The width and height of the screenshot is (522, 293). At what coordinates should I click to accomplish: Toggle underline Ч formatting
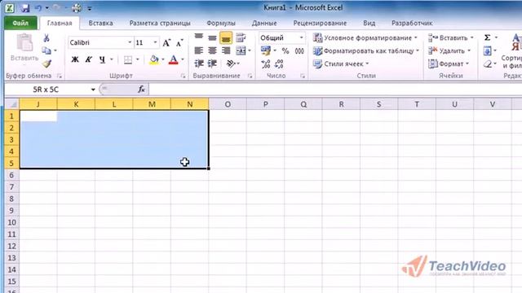(x=102, y=59)
